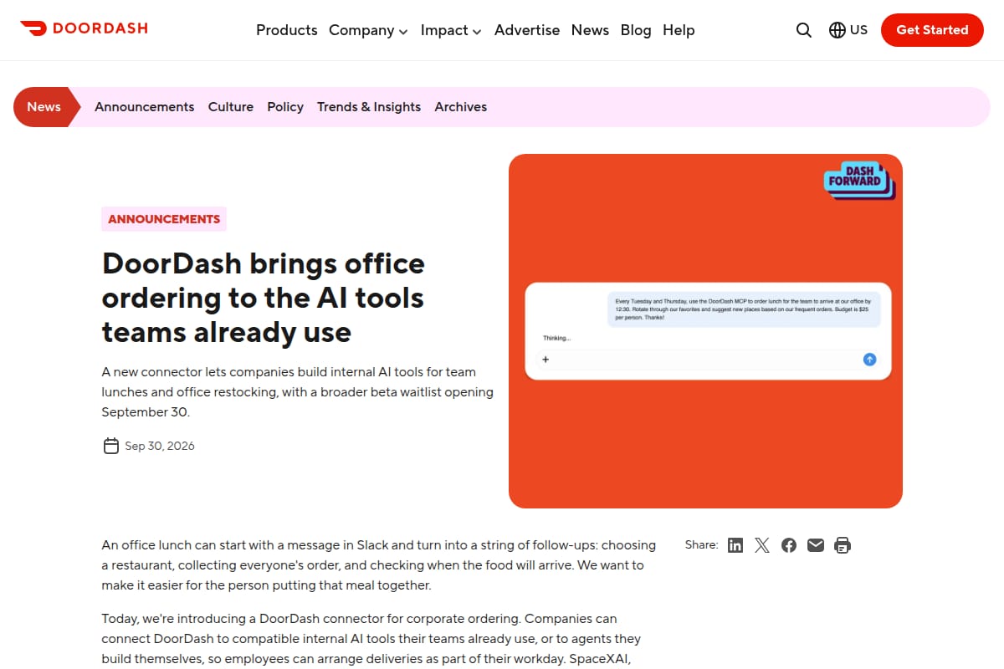1004x669 pixels.
Task: Open the DoorDash logo home link
Action: point(84,28)
